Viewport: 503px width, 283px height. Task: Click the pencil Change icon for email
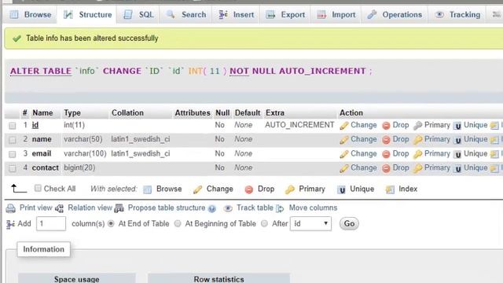[x=344, y=154]
